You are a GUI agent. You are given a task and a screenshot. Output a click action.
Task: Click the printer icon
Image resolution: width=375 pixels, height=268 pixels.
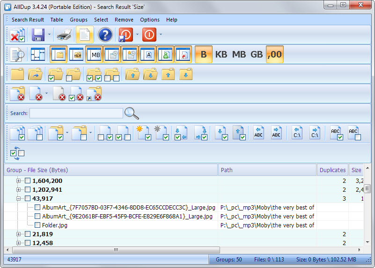(64, 35)
